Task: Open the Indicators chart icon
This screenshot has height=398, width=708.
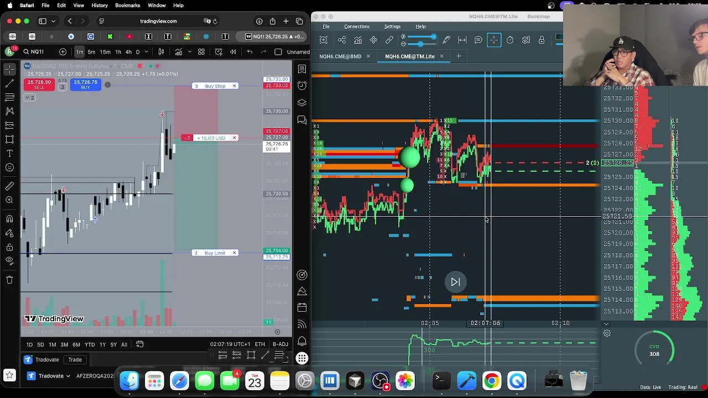Action: pyautogui.click(x=179, y=52)
